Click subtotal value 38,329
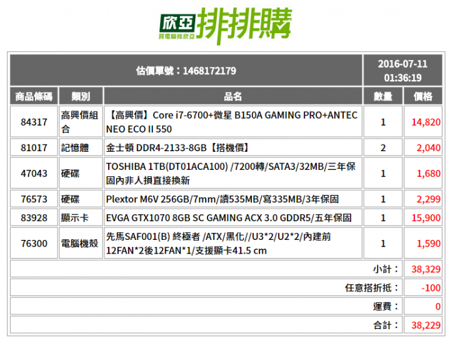This screenshot has height=338, width=450. point(426,269)
